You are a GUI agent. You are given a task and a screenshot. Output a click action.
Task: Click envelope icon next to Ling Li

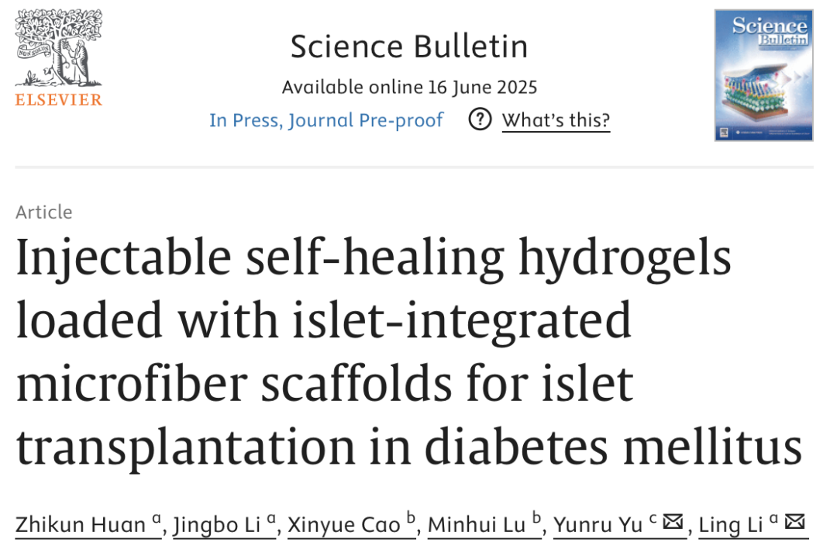click(795, 523)
